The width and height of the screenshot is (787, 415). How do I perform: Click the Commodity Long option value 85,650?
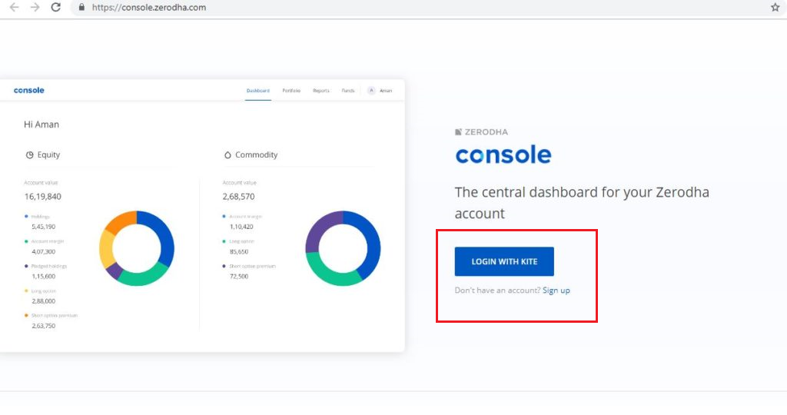pyautogui.click(x=239, y=252)
